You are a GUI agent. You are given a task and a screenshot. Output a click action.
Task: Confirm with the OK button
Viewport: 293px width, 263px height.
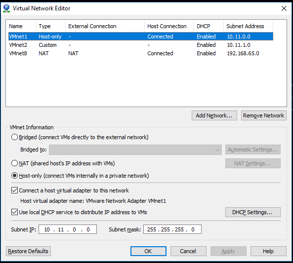(148, 251)
